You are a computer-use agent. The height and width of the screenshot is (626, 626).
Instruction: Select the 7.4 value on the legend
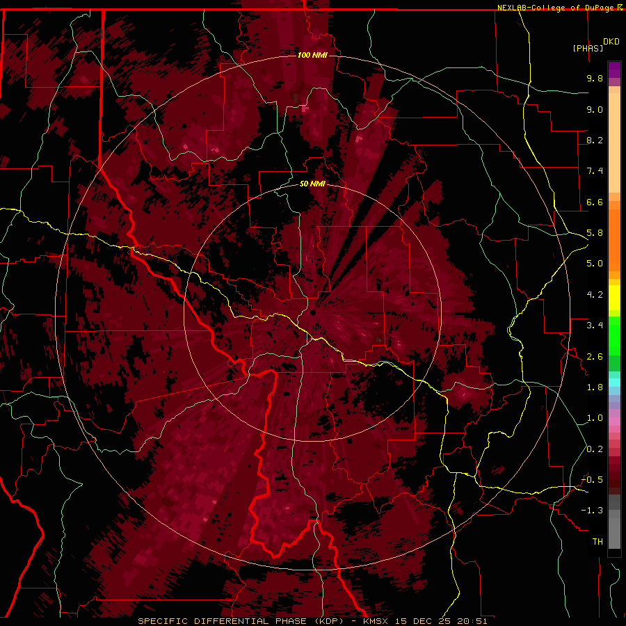click(595, 171)
